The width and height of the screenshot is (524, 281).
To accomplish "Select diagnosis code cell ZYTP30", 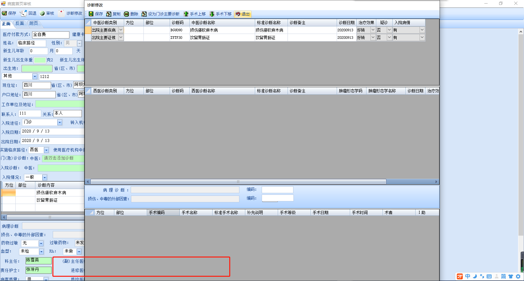I will [x=179, y=38].
